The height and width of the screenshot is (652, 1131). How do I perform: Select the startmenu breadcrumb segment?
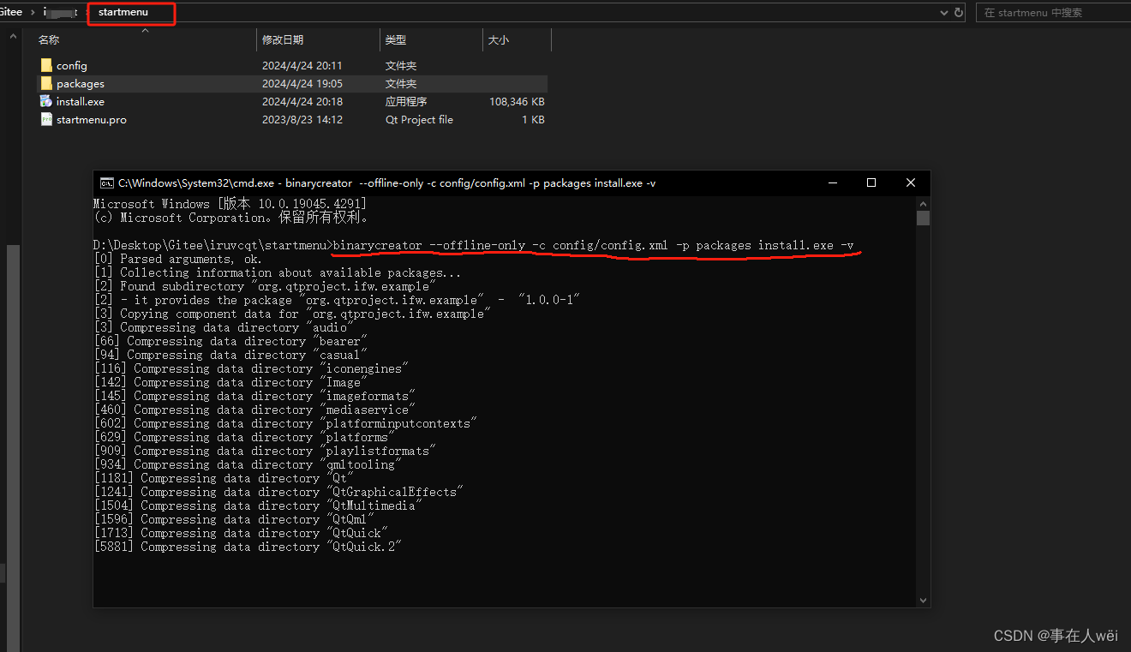point(122,13)
